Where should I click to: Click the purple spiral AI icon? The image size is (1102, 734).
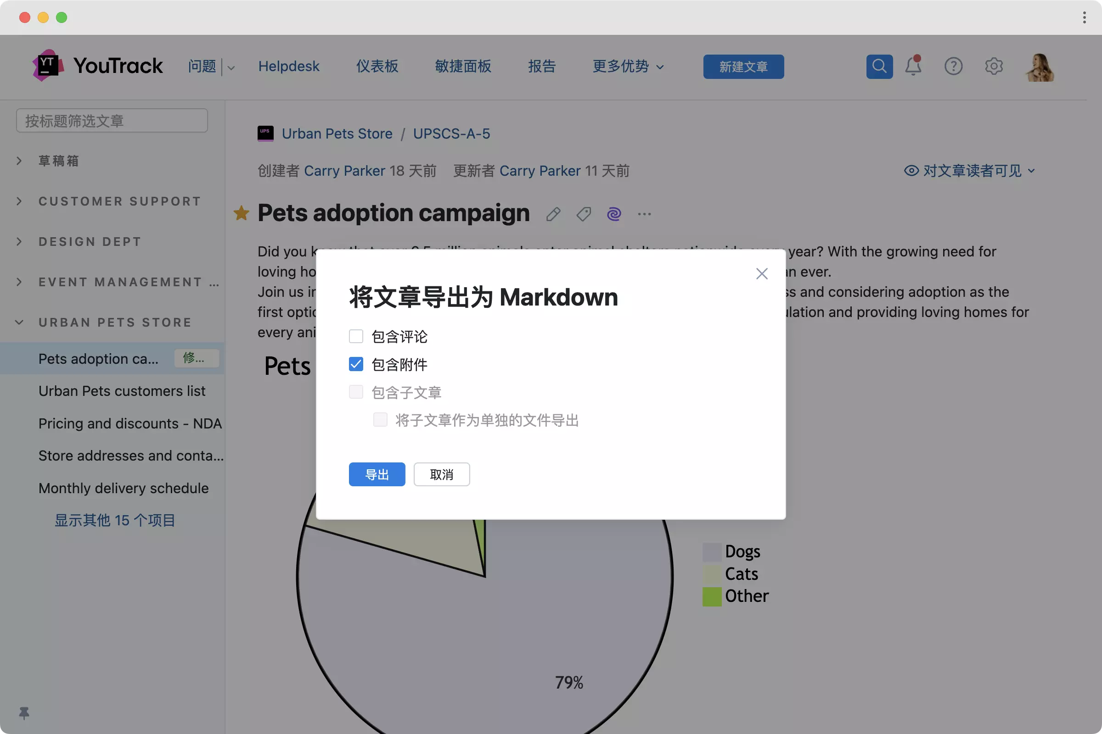click(x=614, y=214)
